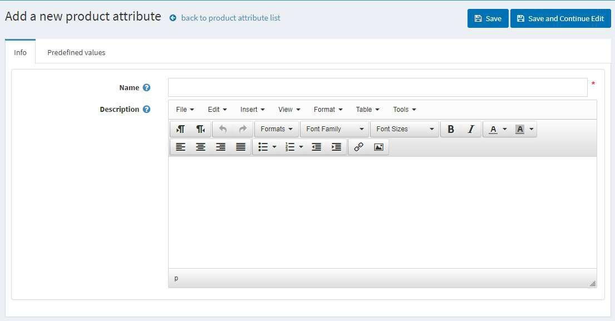615x321 pixels.
Task: Open the Formats dropdown
Action: pos(277,129)
